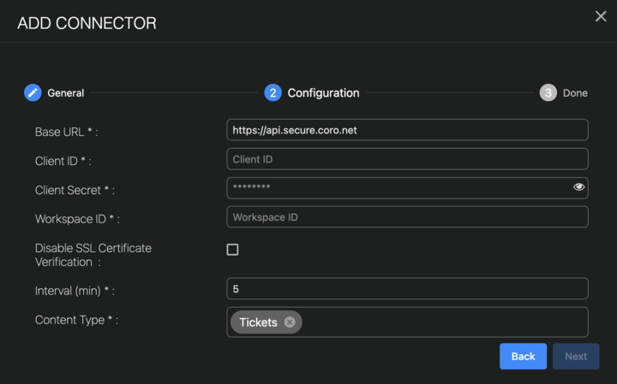Click the step 2 circle icon
This screenshot has height=384, width=617.
pos(273,92)
